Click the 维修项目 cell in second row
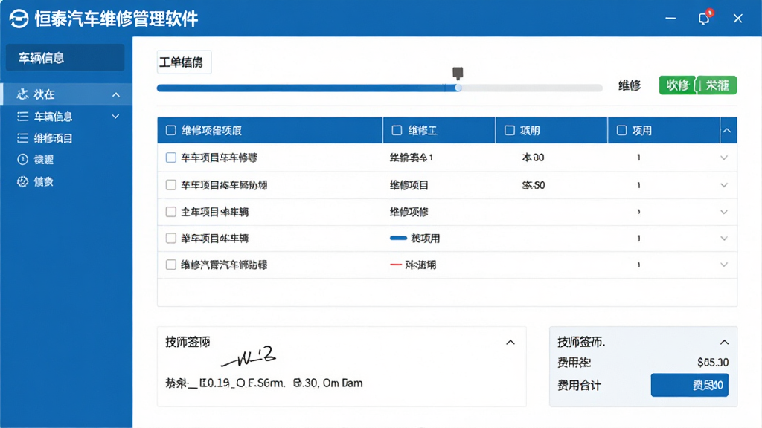This screenshot has width=762, height=428. tap(409, 185)
